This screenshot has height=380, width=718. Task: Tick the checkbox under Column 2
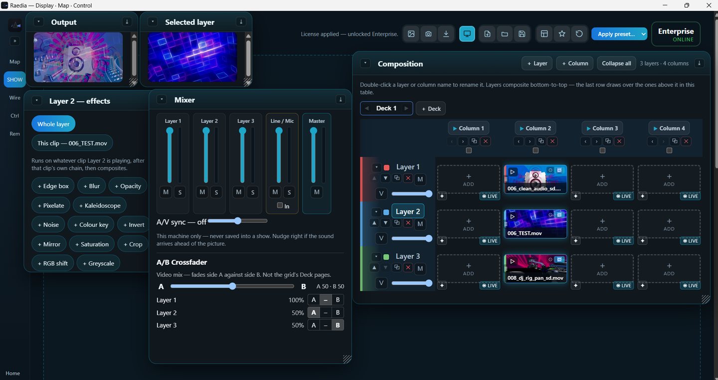point(536,151)
